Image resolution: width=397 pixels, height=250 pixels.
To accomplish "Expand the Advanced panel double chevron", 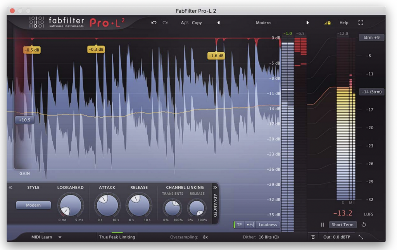I will 215,187.
